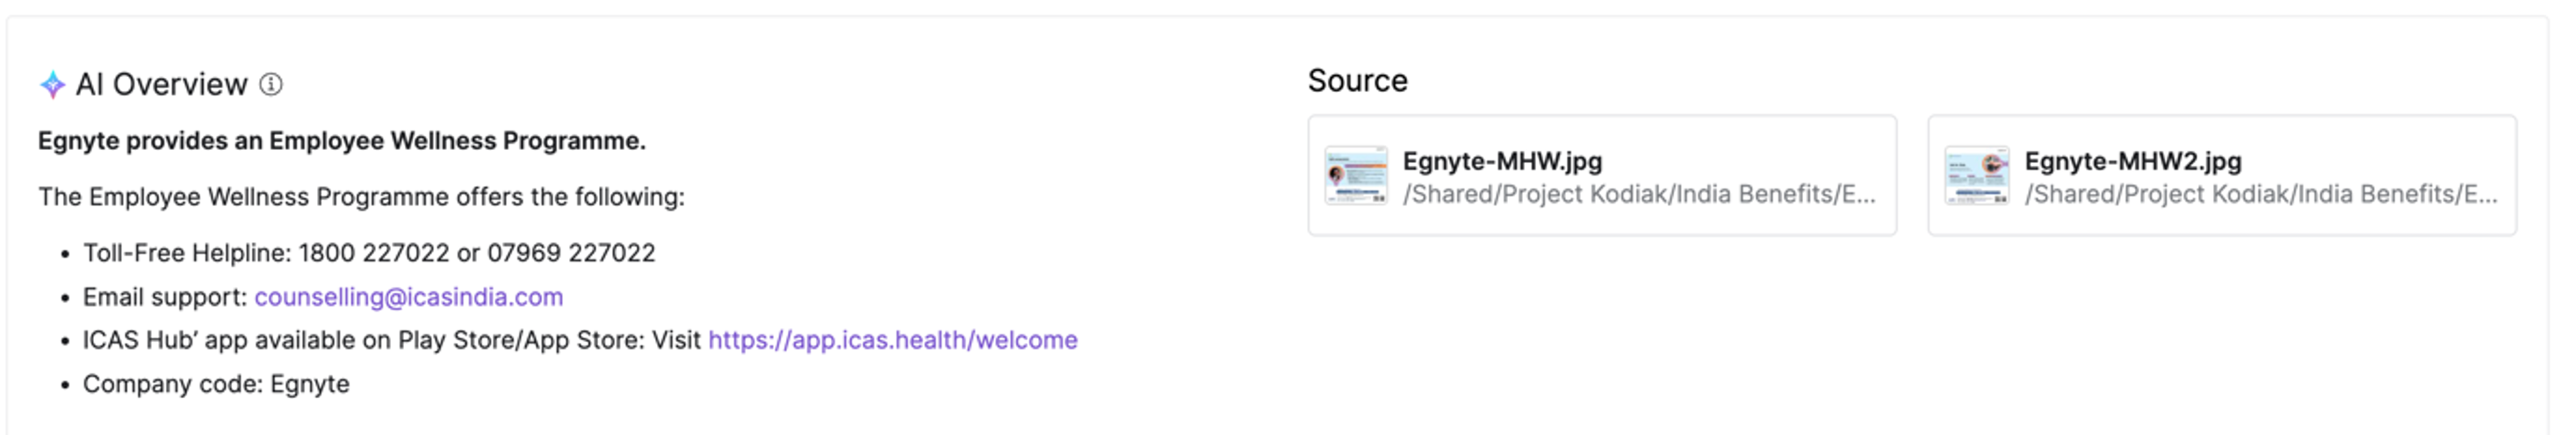Click the Email support label text
The height and width of the screenshot is (435, 2576).
pyautogui.click(x=164, y=297)
